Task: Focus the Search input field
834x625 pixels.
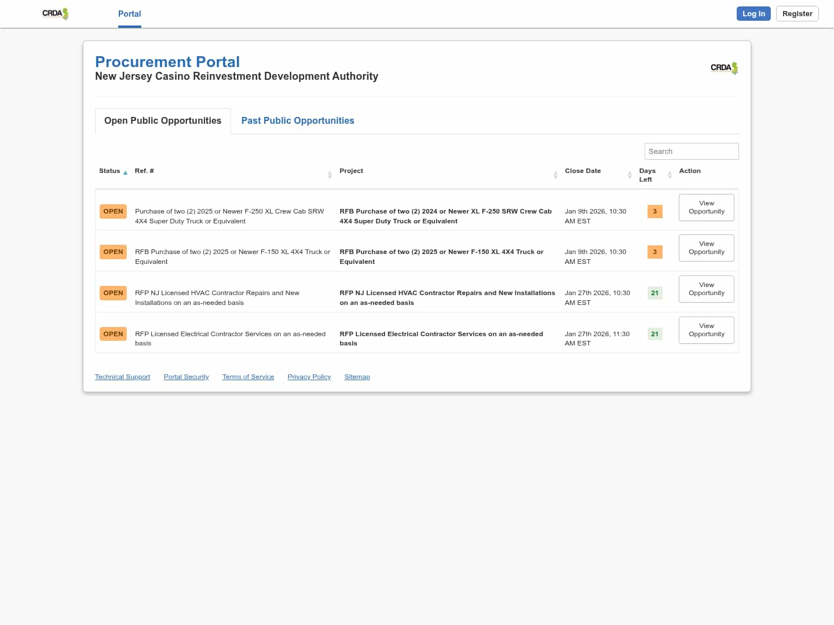Action: pyautogui.click(x=691, y=152)
